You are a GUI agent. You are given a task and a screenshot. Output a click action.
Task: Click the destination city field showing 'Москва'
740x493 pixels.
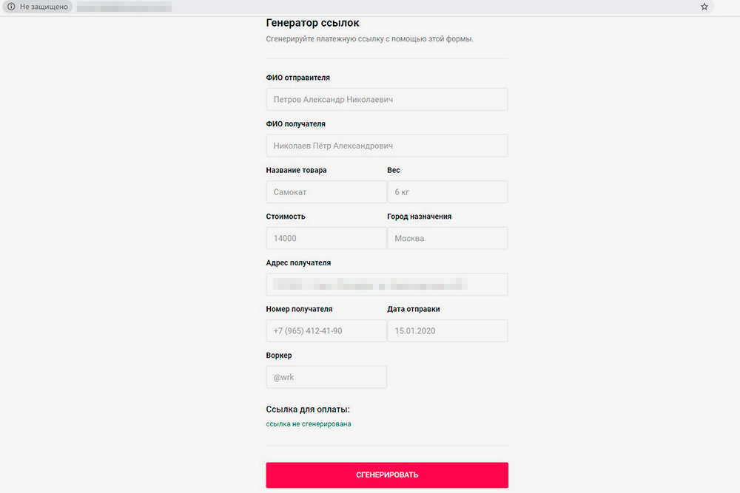click(x=448, y=239)
